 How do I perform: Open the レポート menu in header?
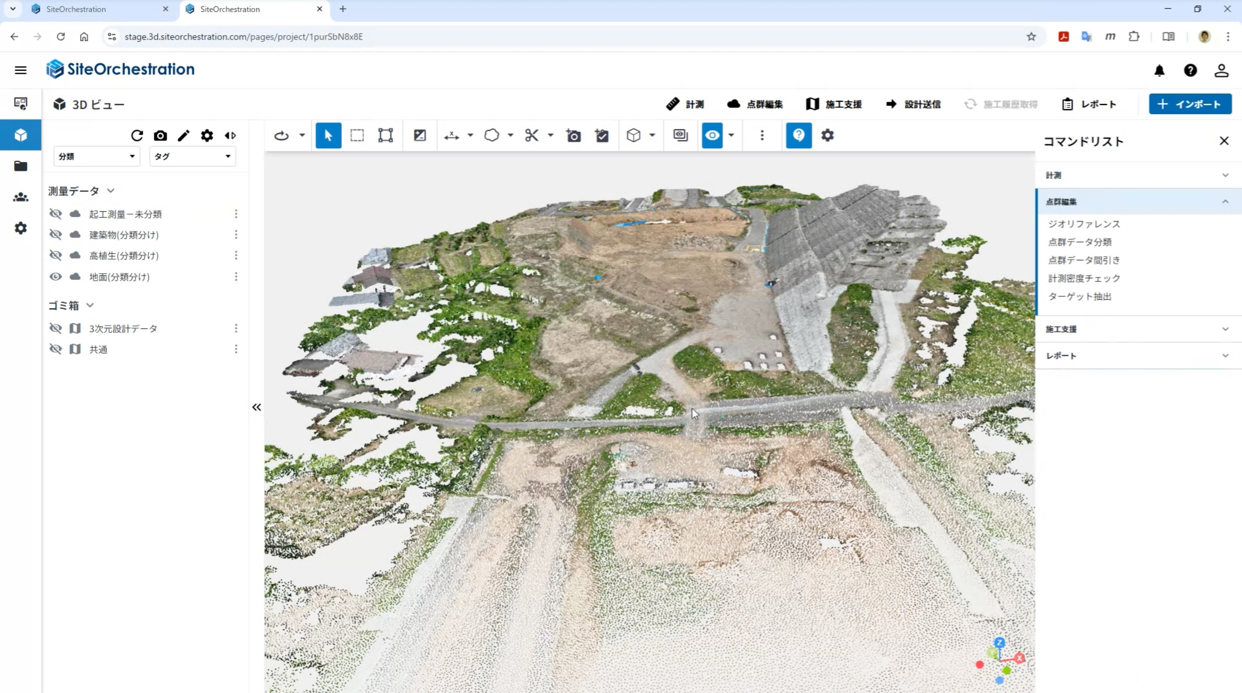pyautogui.click(x=1089, y=104)
